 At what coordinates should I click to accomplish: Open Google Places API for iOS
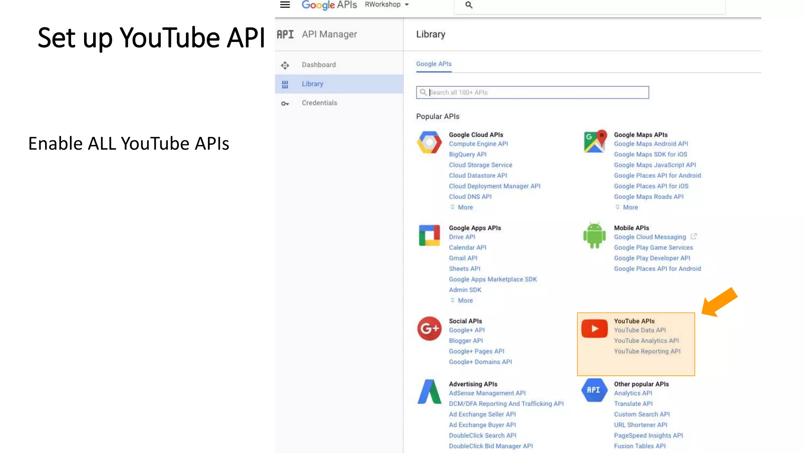(x=651, y=186)
